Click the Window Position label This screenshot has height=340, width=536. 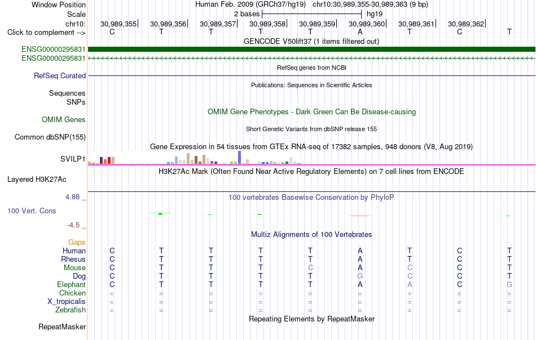click(x=59, y=5)
